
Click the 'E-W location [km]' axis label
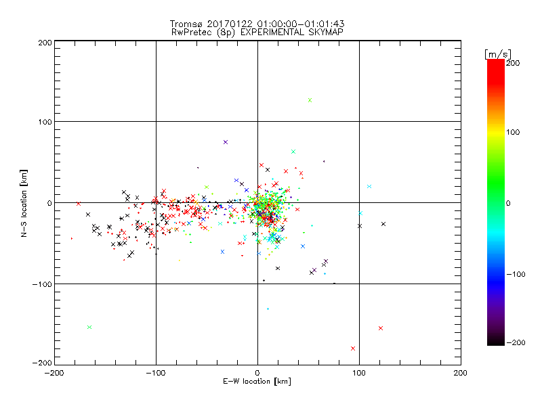tap(257, 382)
